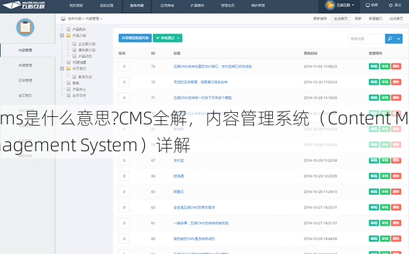This screenshot has width=409, height=254.
Task: Select 媒体版介绍 in the category tree
Action: tap(87, 50)
